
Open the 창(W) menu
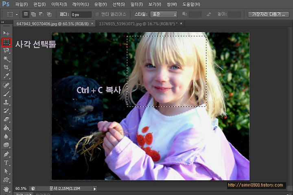click(x=172, y=4)
